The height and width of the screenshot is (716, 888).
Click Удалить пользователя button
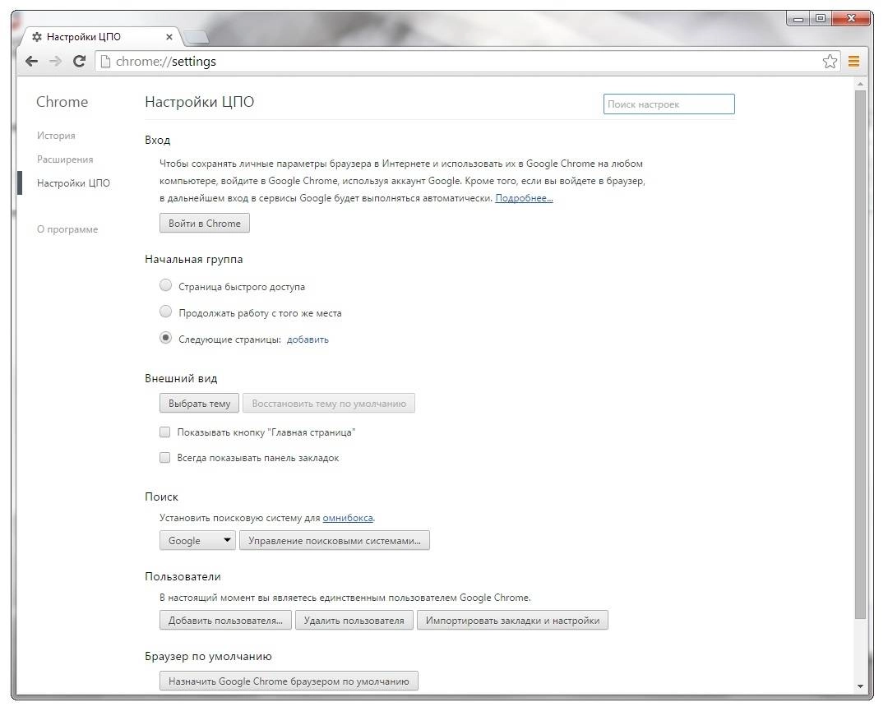[x=354, y=621]
